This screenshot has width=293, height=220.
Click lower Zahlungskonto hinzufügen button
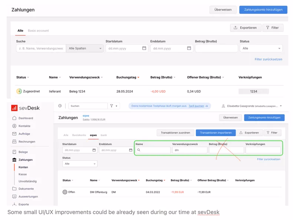[x=264, y=118]
